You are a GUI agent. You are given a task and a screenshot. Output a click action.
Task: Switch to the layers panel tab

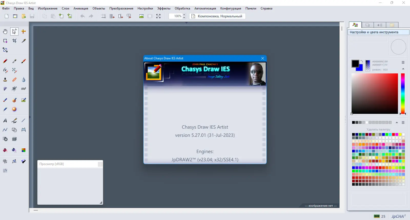[367, 25]
